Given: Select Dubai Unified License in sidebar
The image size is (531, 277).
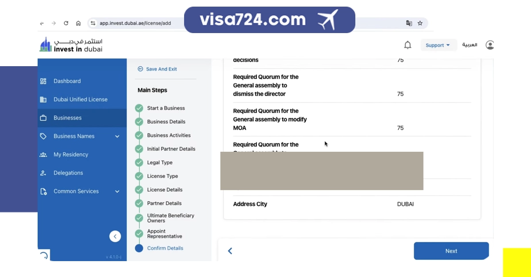Looking at the screenshot, I should (x=80, y=100).
